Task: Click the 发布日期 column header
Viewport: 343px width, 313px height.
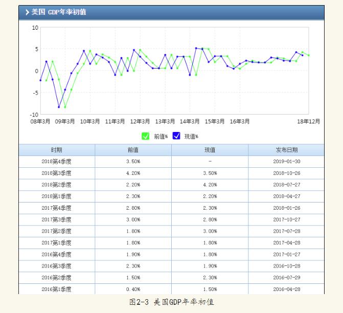Action: (x=286, y=150)
